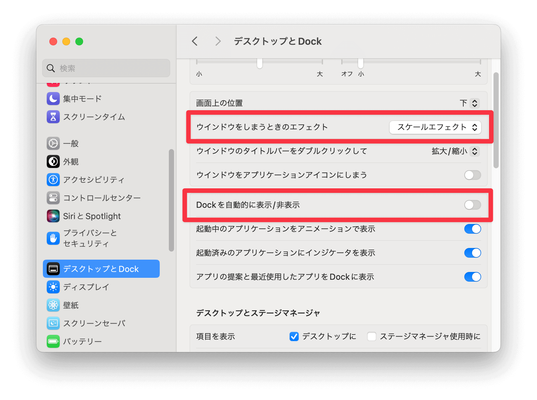537x400 pixels.
Task: Click the 一般 gear icon
Action: 53,143
